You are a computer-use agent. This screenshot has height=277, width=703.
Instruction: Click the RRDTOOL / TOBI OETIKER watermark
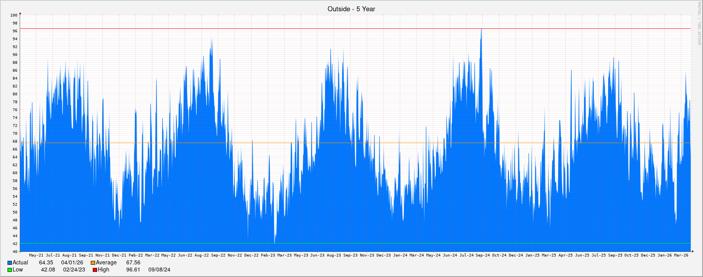click(699, 24)
